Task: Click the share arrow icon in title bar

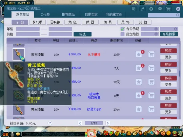Action: pos(142,9)
